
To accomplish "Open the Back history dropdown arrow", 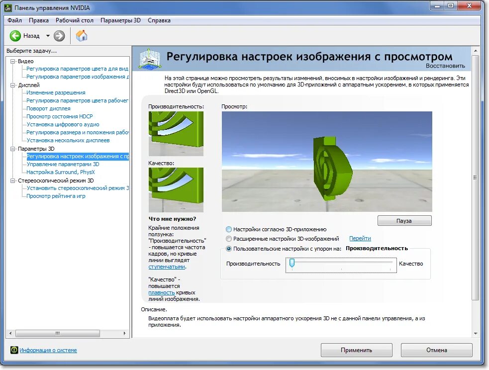I will pyautogui.click(x=48, y=36).
